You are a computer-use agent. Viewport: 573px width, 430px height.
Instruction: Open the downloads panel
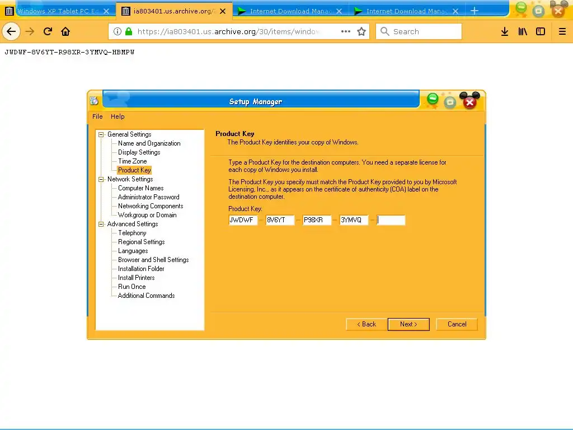click(505, 31)
